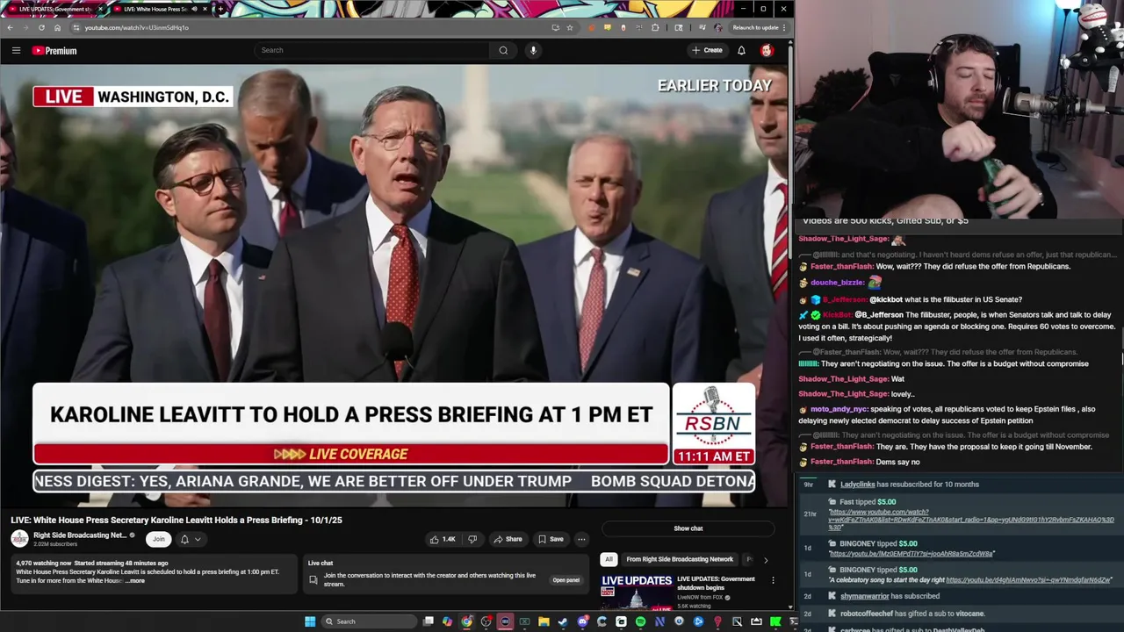Click the browser home icon

[x=57, y=27]
